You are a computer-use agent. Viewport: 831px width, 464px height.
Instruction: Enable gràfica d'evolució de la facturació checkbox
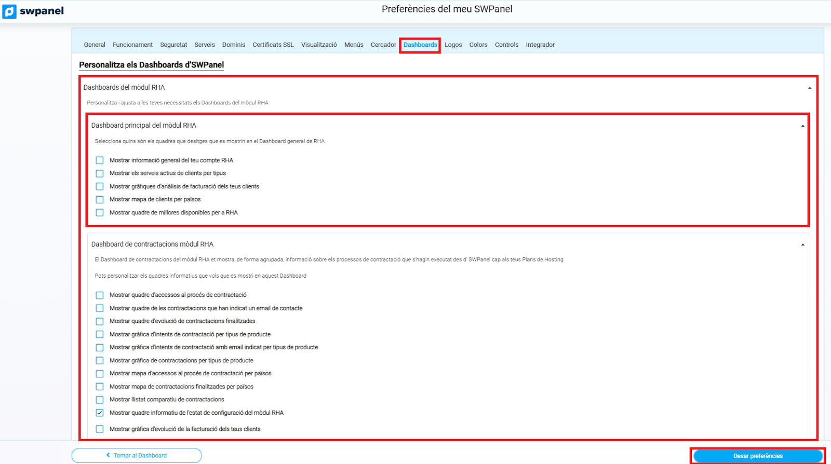100,429
